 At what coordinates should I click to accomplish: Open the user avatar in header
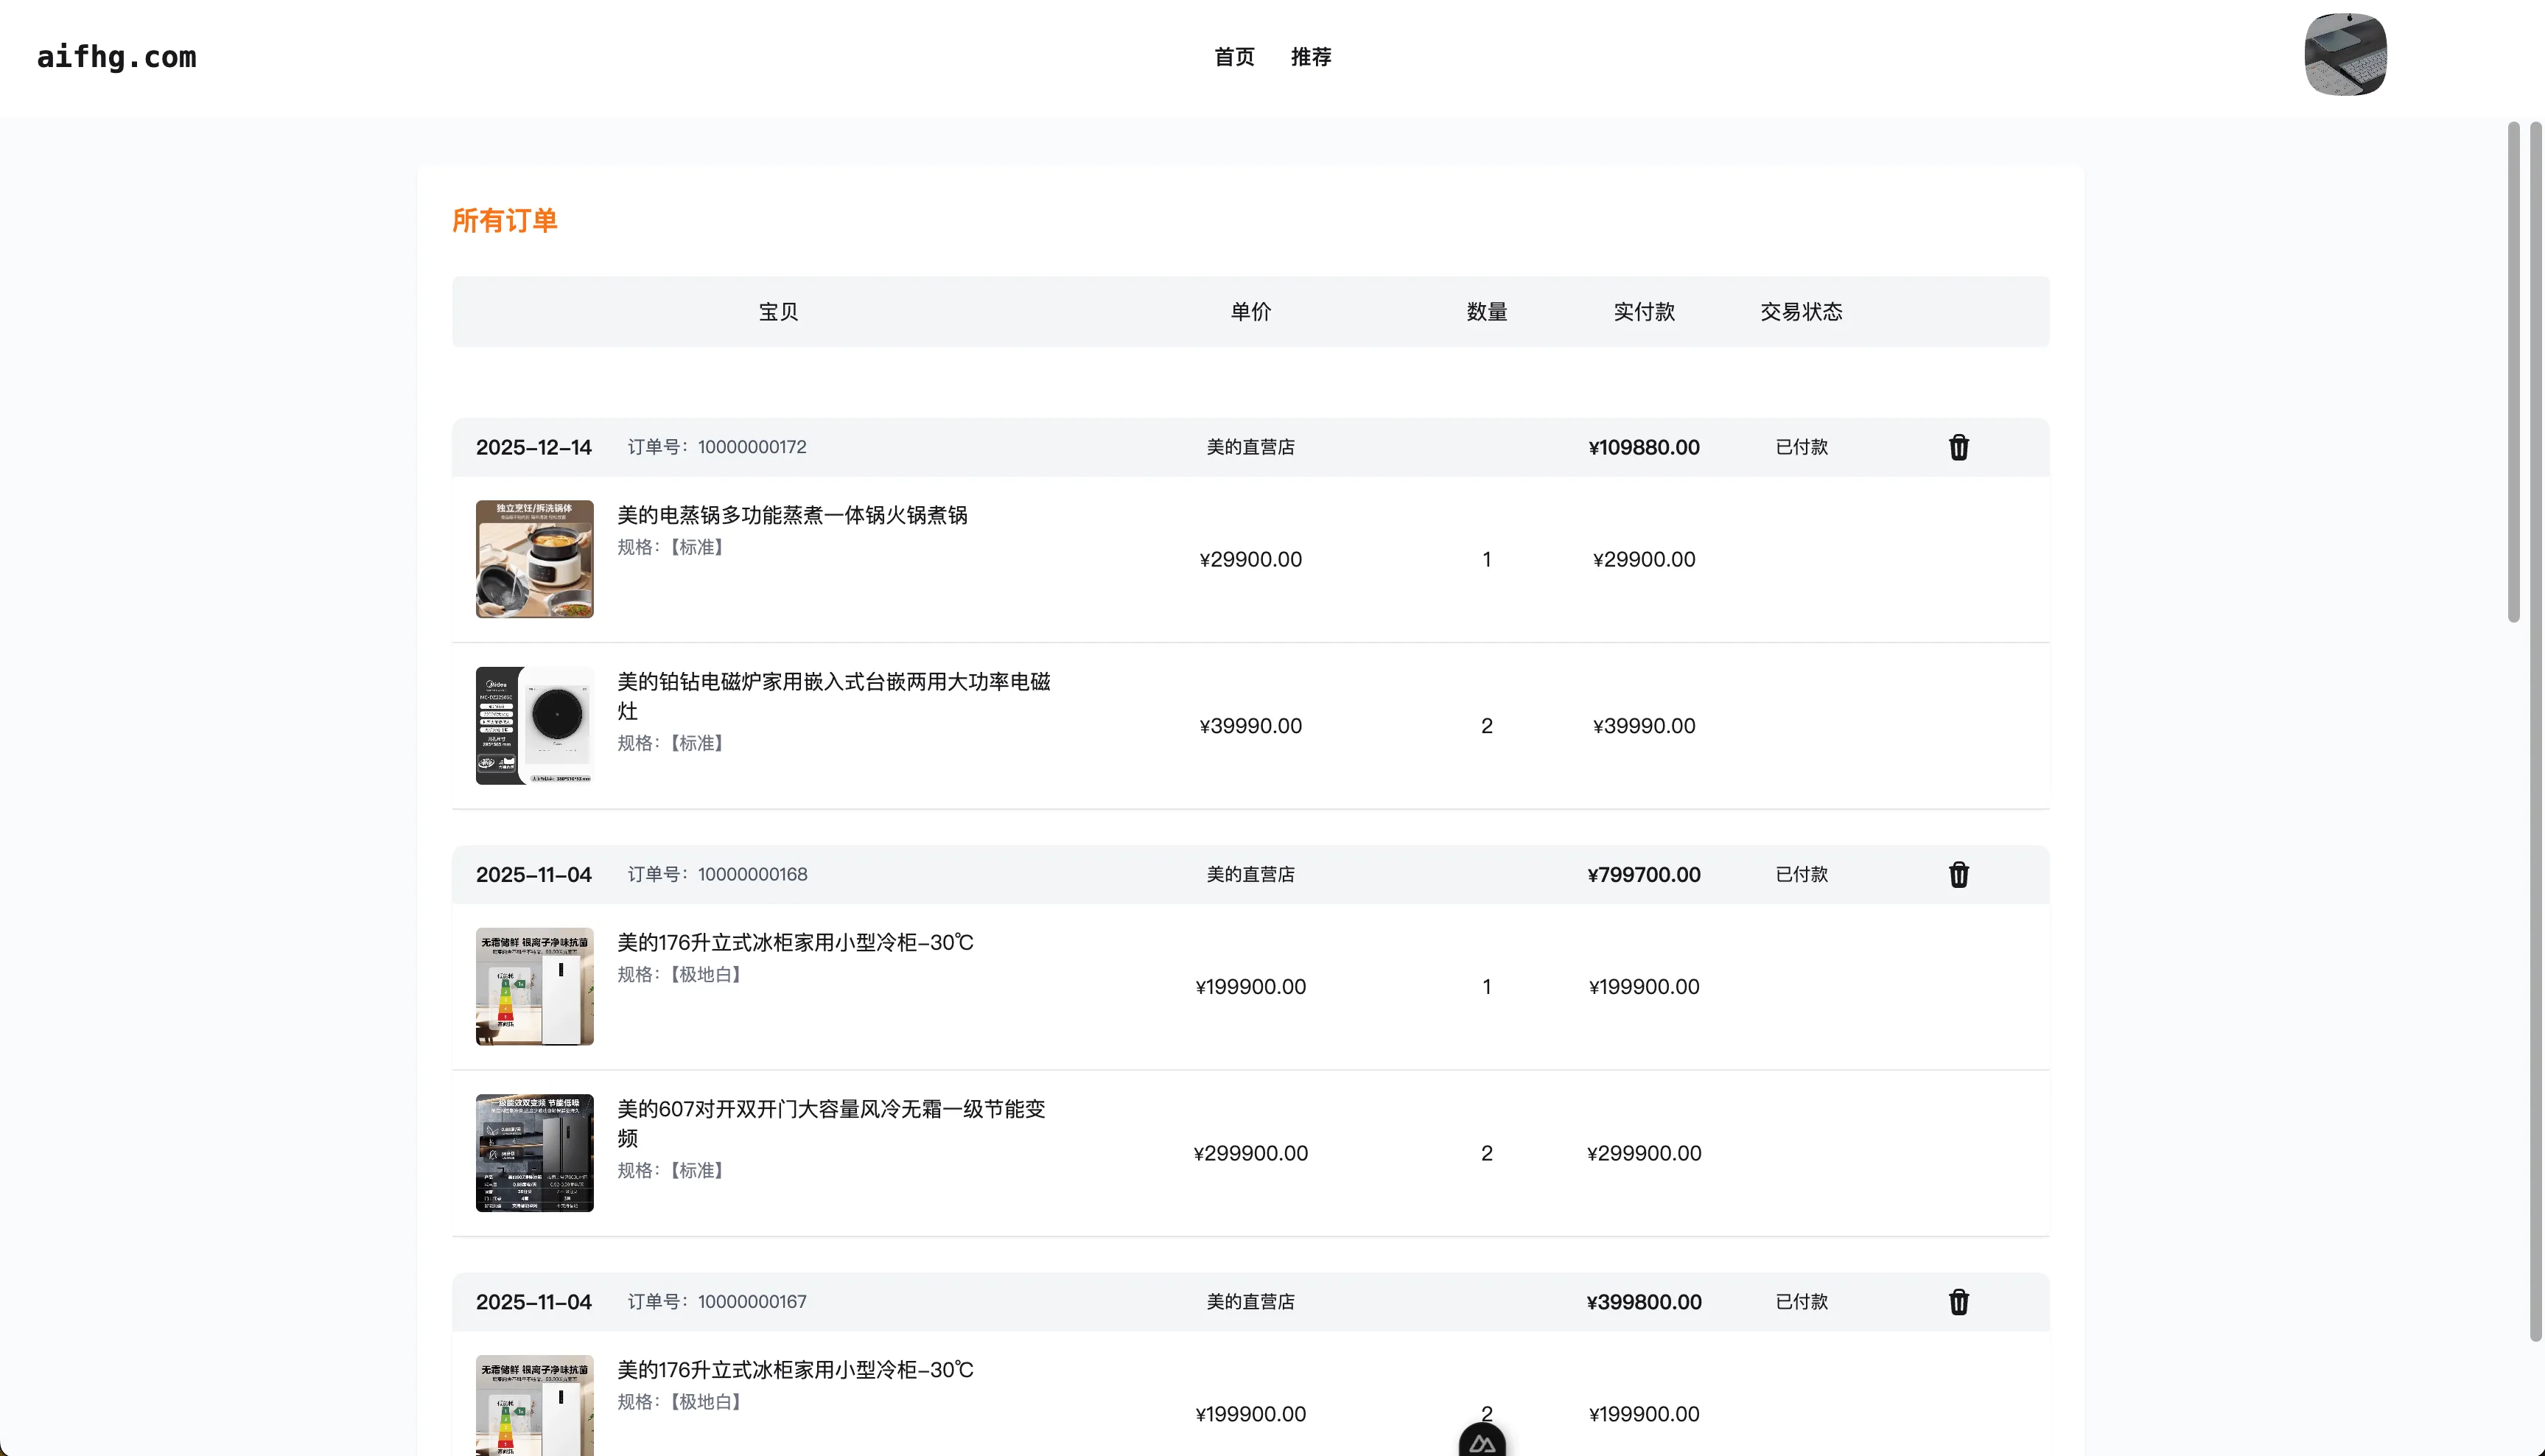pos(2345,55)
